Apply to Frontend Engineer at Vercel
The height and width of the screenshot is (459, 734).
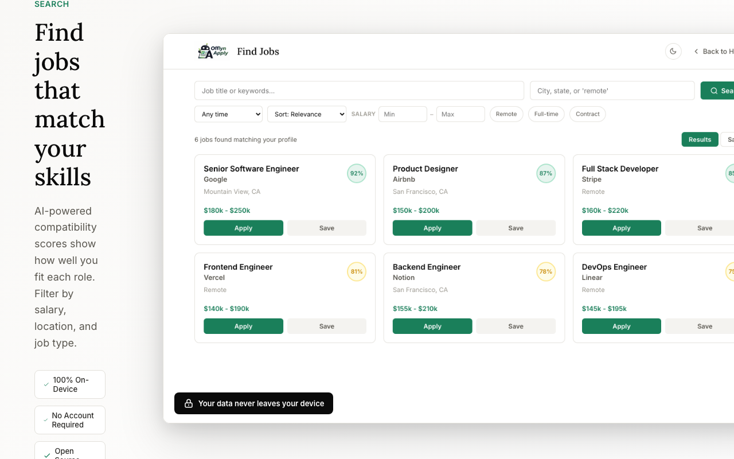pos(243,326)
